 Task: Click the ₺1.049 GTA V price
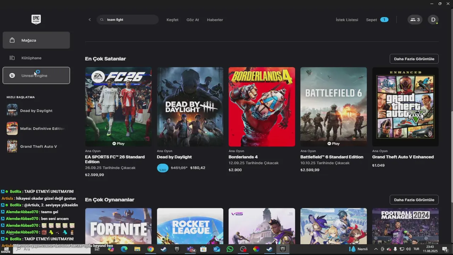tap(378, 165)
